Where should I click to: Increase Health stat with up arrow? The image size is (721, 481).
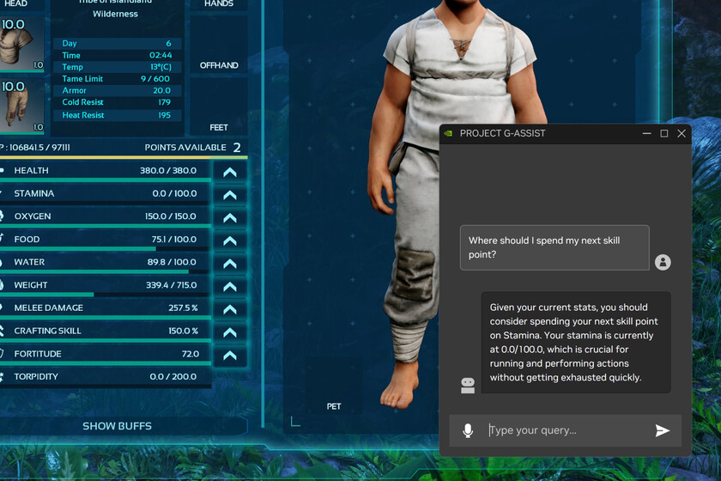[x=229, y=172]
